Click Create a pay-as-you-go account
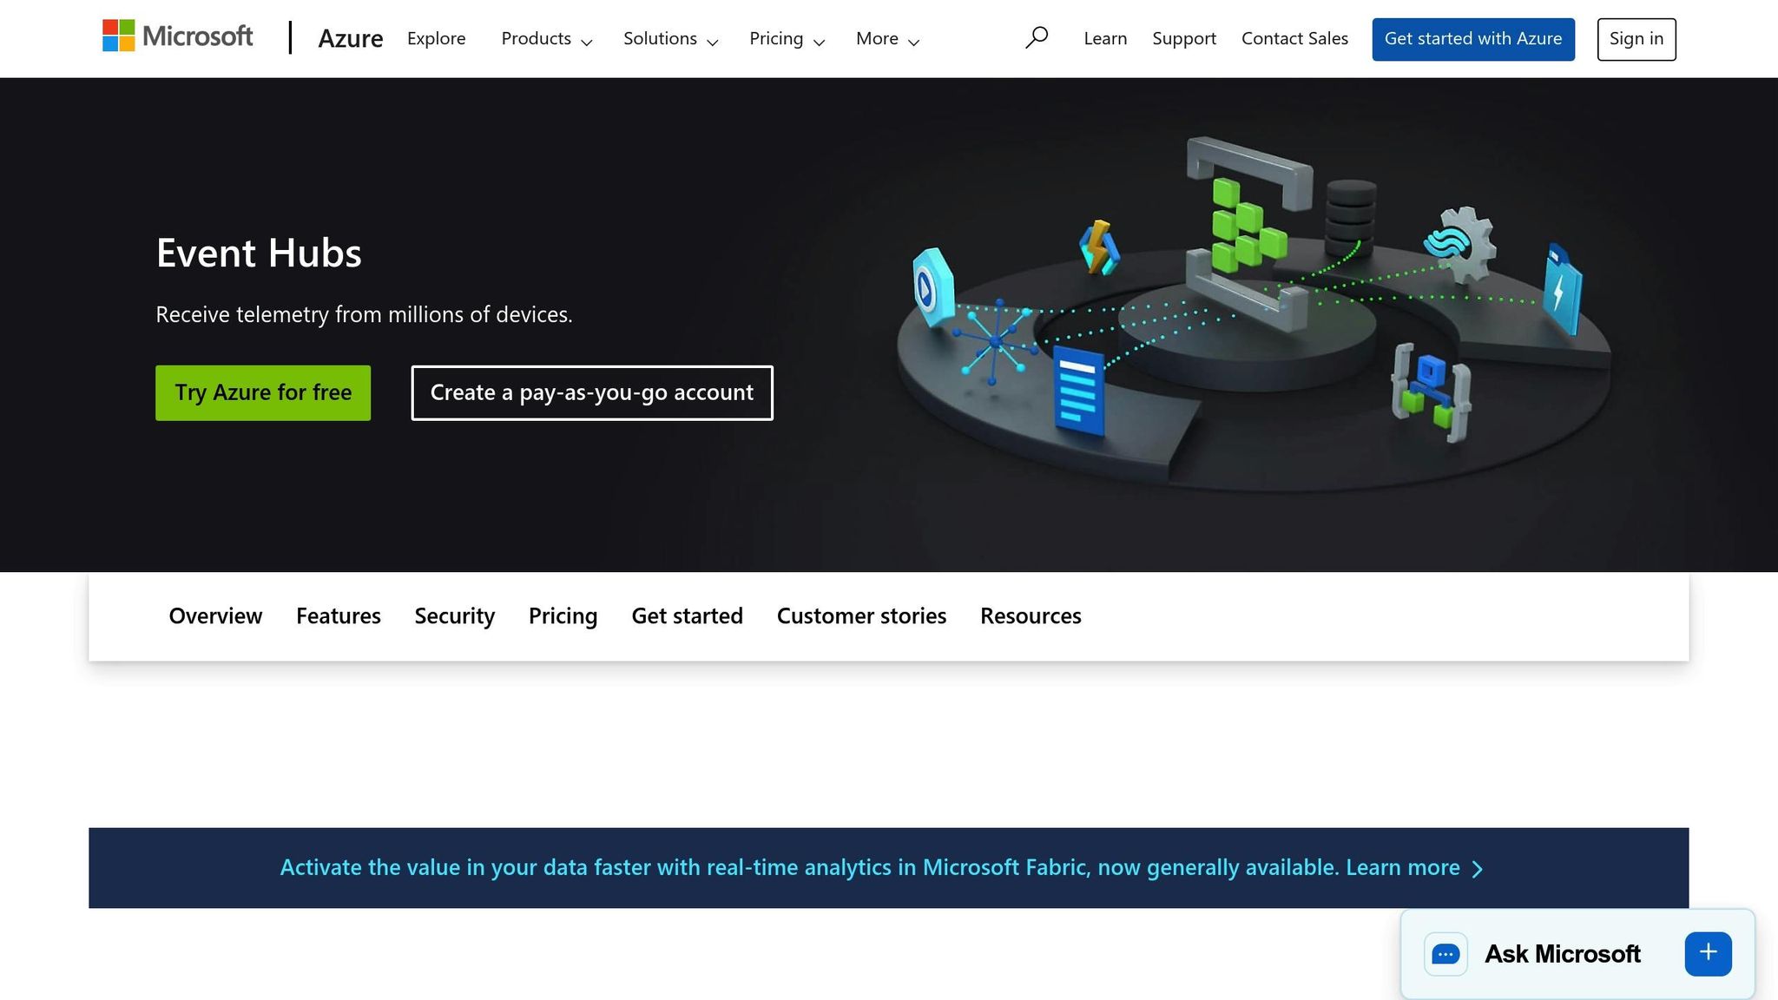This screenshot has width=1778, height=1000. (x=591, y=392)
